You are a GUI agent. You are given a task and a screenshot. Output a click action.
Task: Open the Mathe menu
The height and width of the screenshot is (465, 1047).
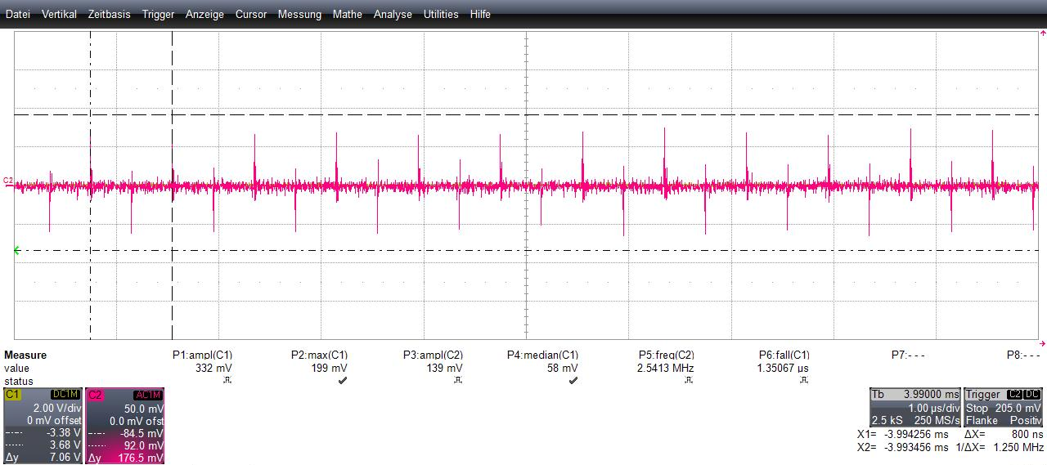(x=348, y=14)
